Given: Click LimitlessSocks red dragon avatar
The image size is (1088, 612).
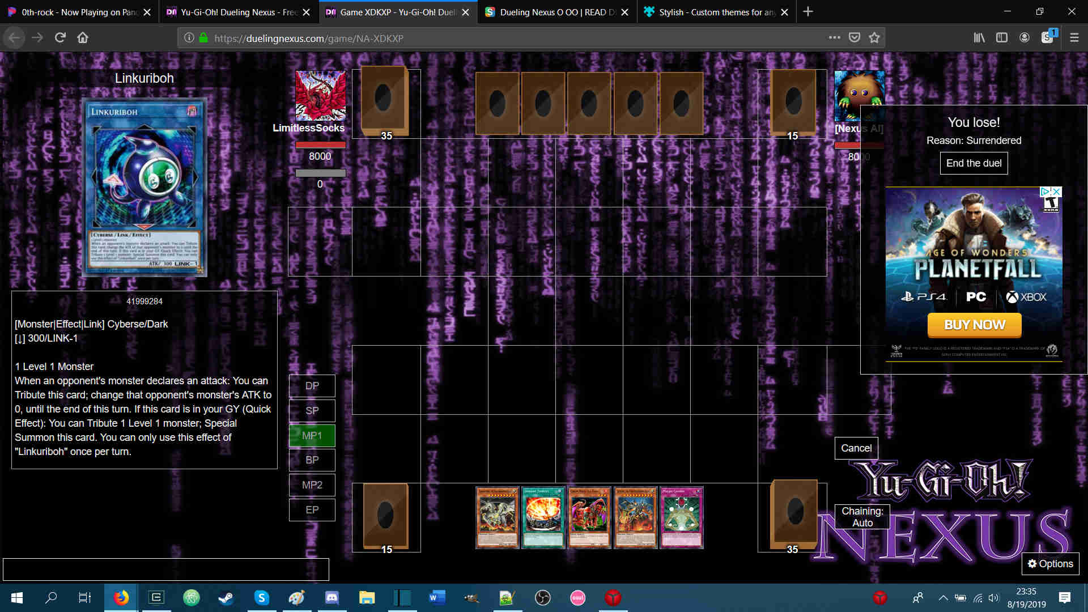Looking at the screenshot, I should coord(320,95).
